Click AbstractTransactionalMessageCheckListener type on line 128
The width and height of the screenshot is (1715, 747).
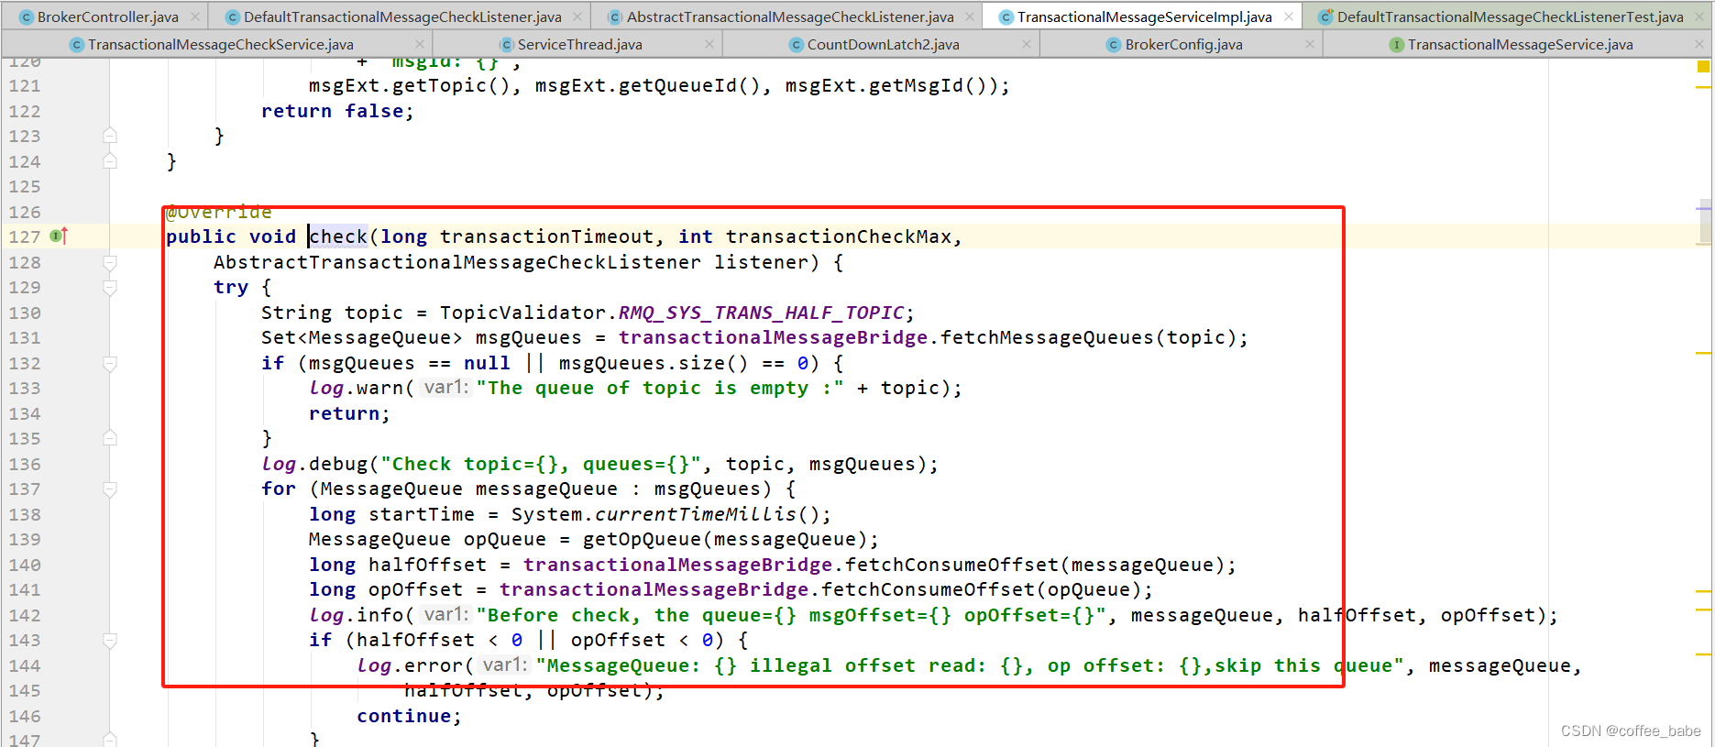(457, 262)
